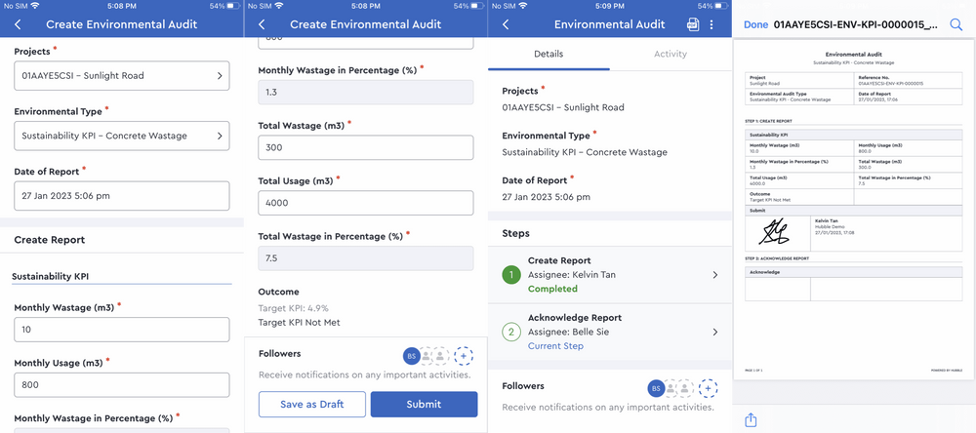976x433 pixels.
Task: Tap the share icon below the PDF
Action: [751, 419]
